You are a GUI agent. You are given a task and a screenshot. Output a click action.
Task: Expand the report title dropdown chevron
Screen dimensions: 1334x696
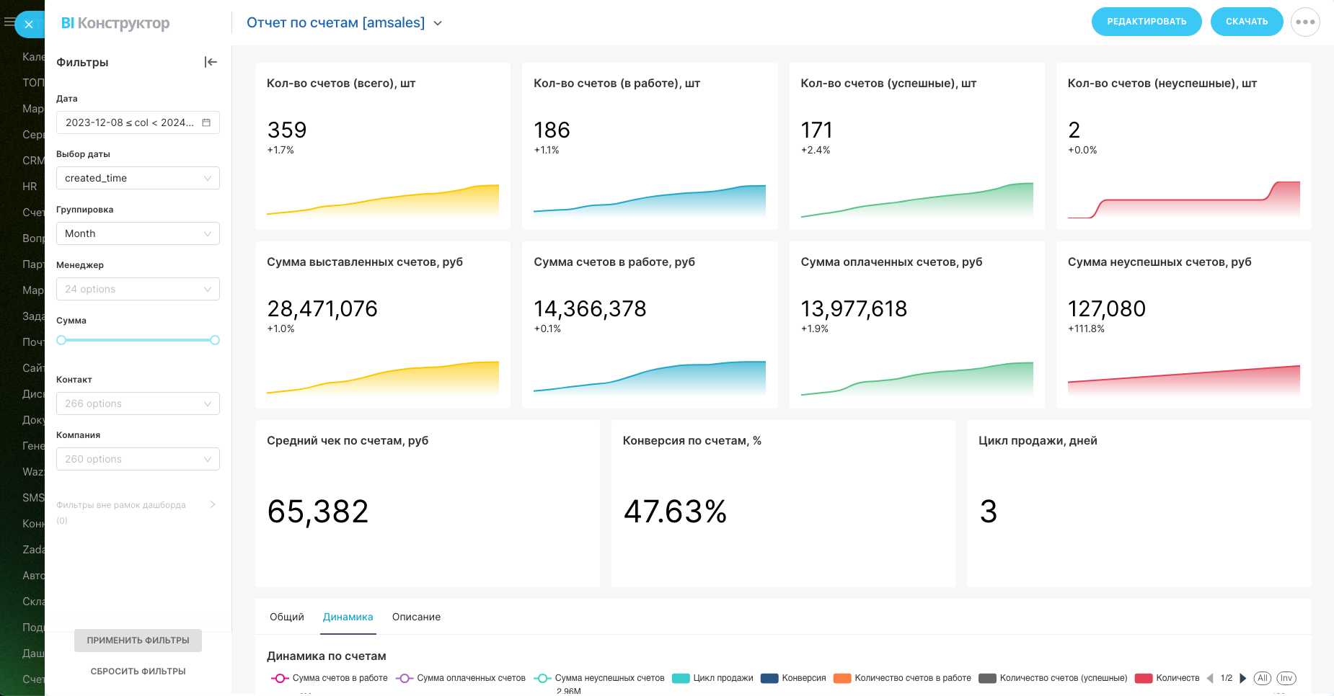point(438,23)
